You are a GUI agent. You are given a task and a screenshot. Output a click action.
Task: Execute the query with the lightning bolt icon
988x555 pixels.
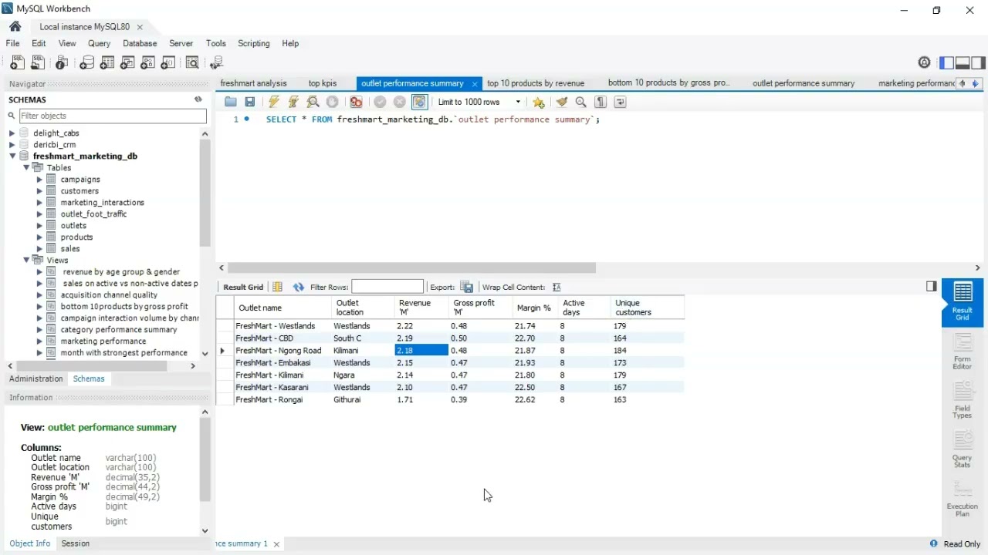coord(274,102)
